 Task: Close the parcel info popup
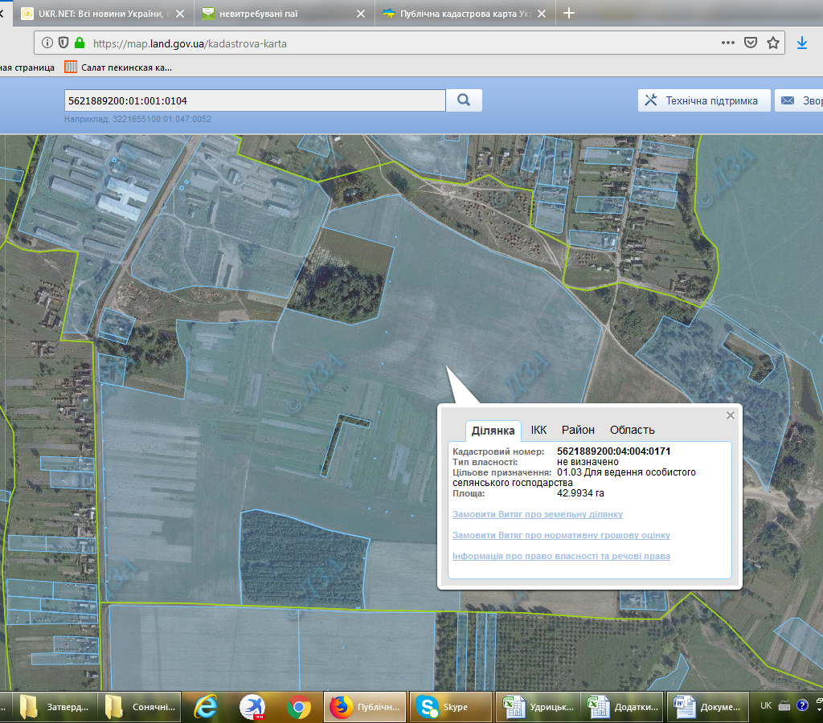coord(730,415)
